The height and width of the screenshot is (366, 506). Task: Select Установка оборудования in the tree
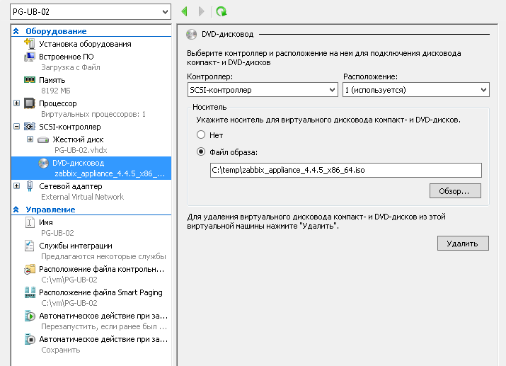[85, 44]
